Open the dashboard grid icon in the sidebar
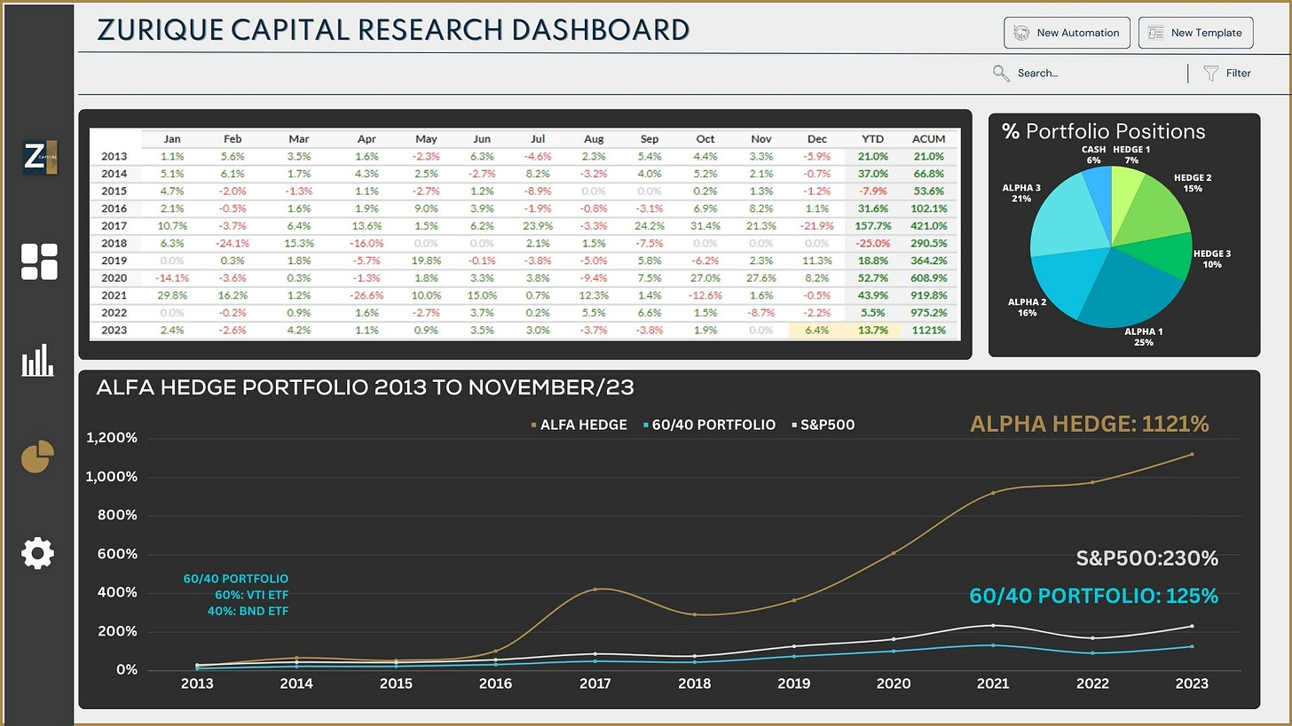The width and height of the screenshot is (1292, 726). (x=39, y=261)
